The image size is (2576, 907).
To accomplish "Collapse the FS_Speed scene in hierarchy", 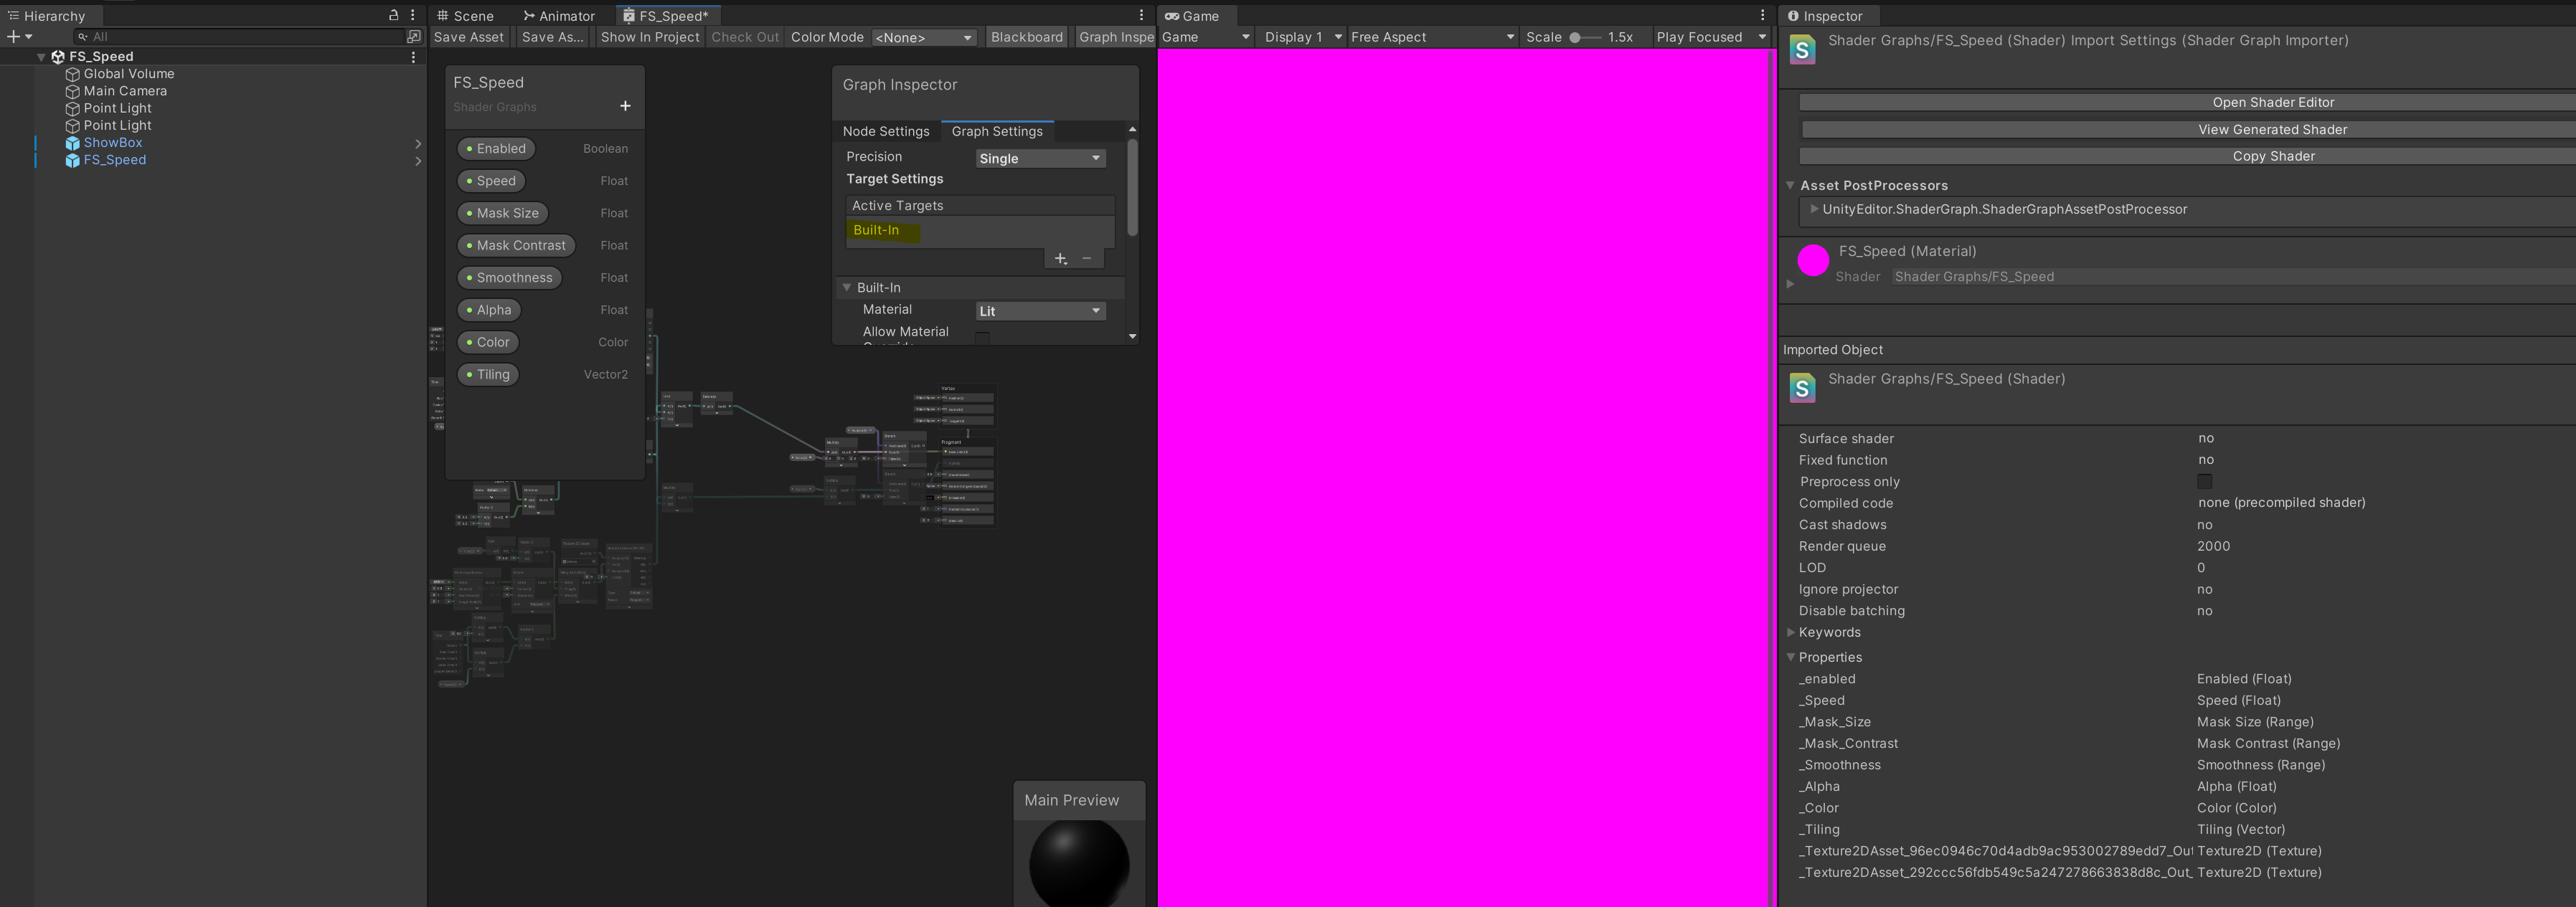I will [x=41, y=57].
